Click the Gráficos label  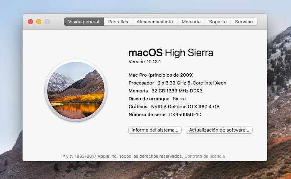[x=138, y=107]
